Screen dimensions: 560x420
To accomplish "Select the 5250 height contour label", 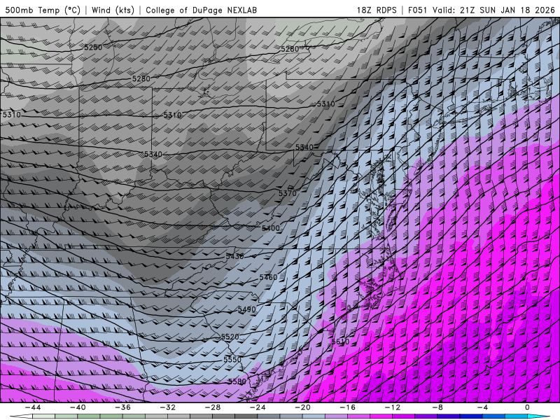I will 93,47.
